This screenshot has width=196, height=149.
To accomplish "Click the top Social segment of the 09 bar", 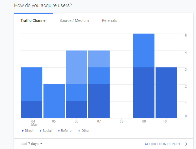I will [x=144, y=50].
